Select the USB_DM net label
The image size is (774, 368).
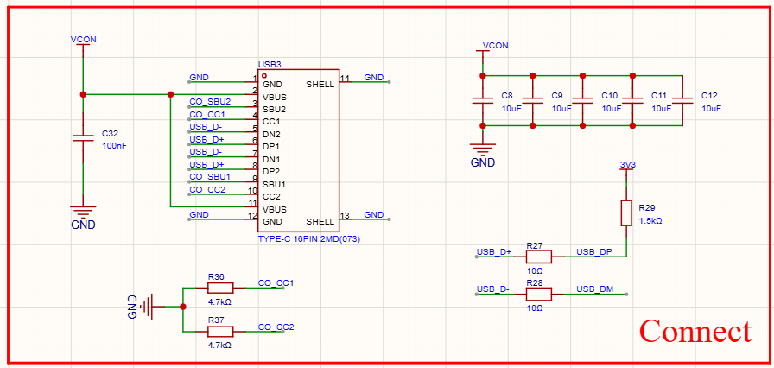tap(594, 289)
